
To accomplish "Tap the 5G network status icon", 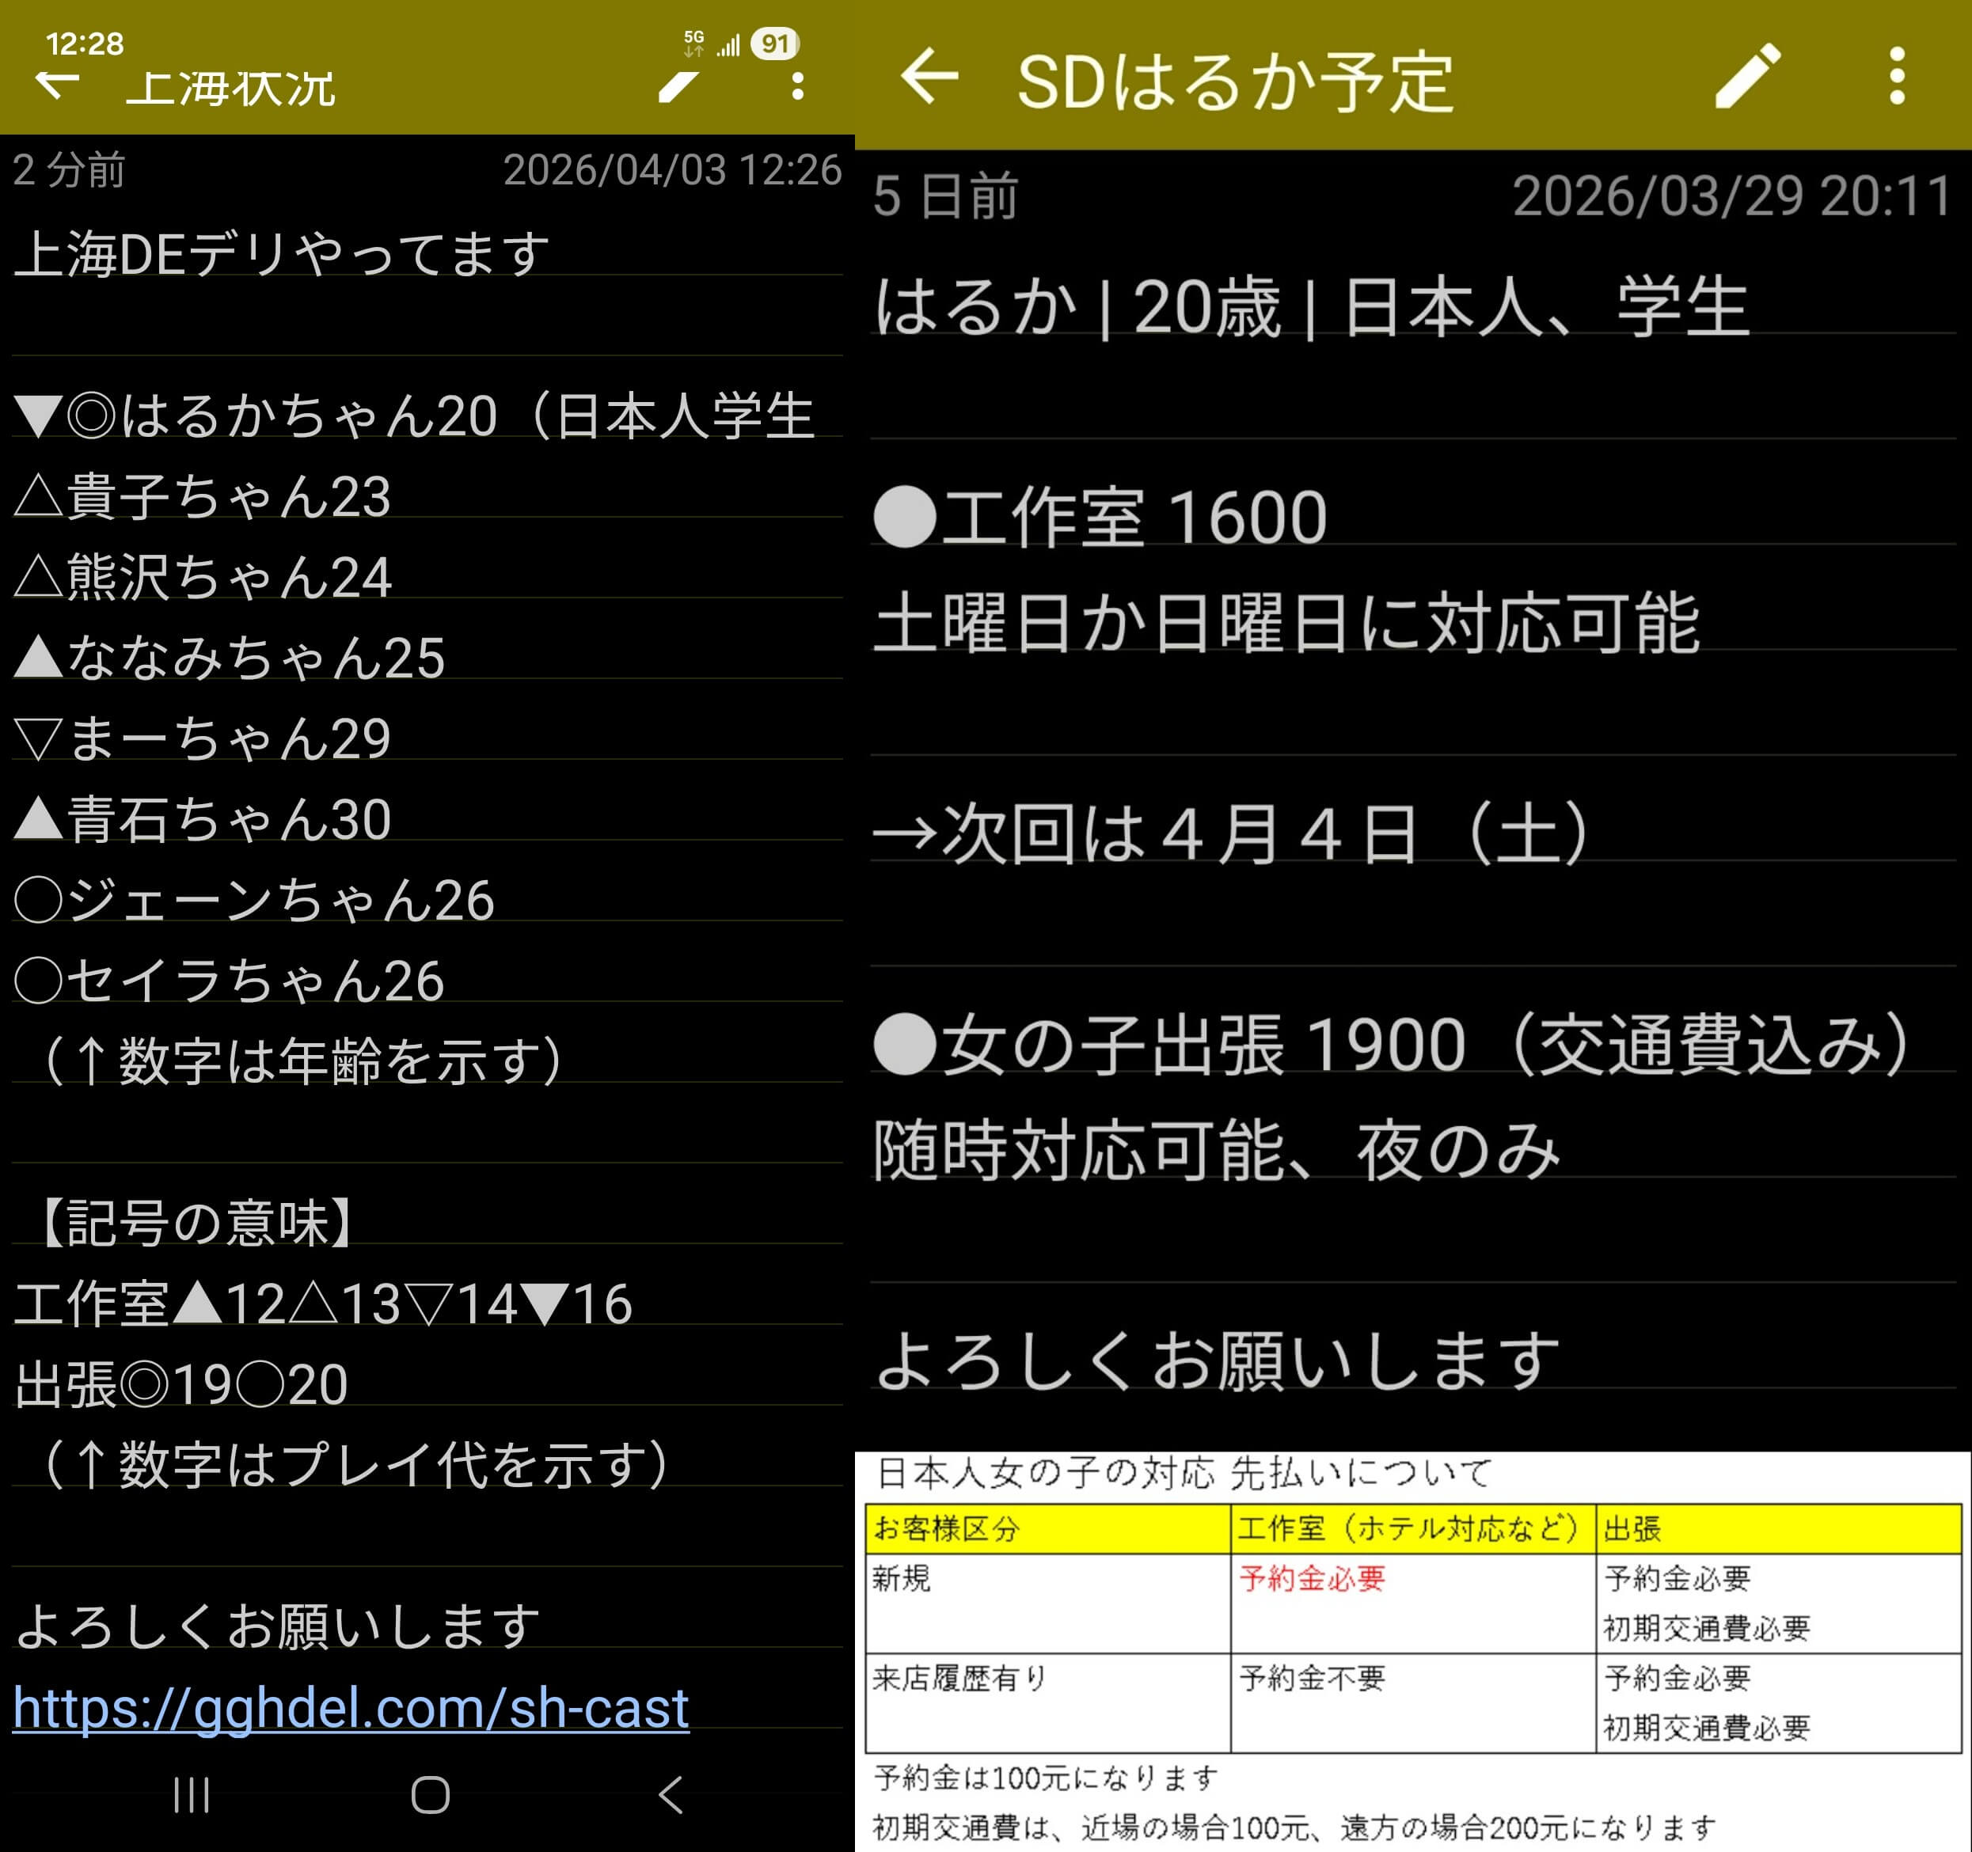I will pos(693,43).
